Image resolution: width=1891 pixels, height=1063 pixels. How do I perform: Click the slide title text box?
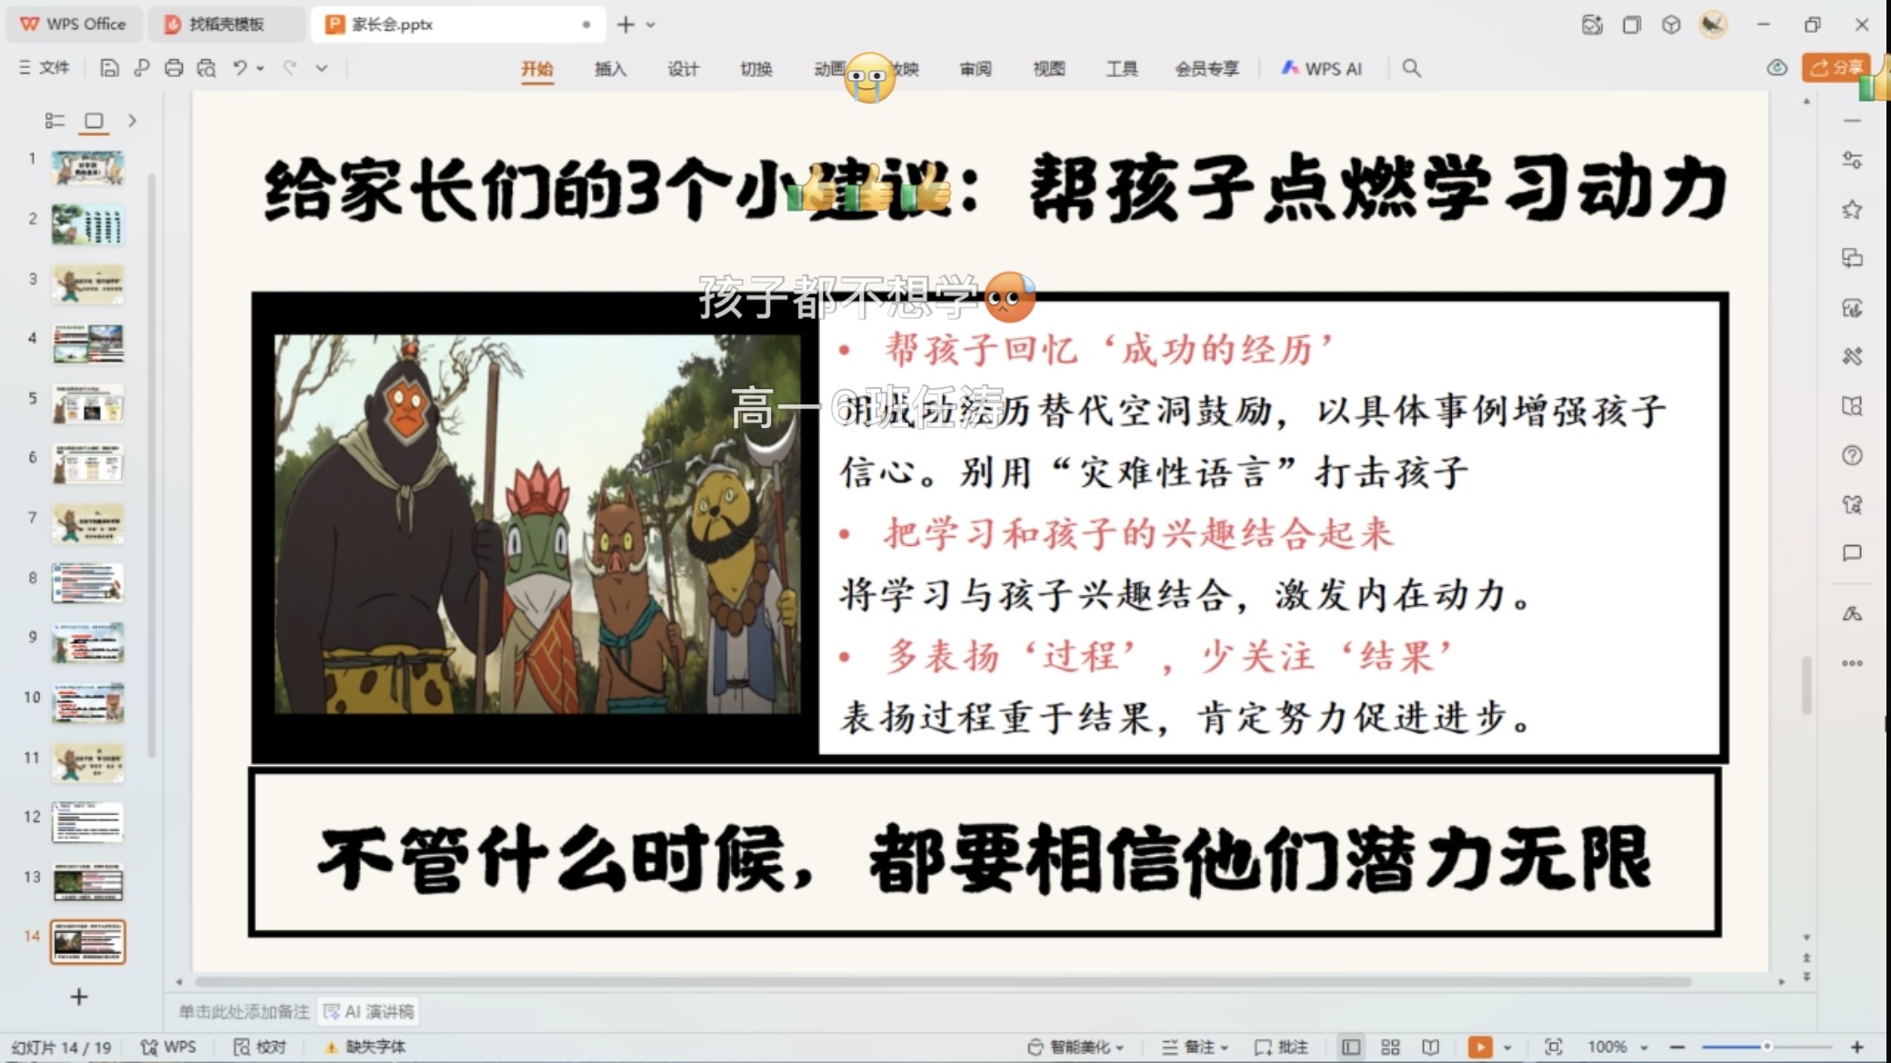[995, 190]
